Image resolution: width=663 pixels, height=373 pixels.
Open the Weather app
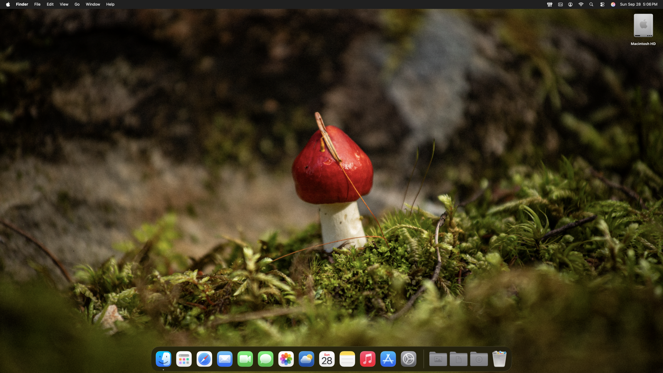click(x=307, y=359)
